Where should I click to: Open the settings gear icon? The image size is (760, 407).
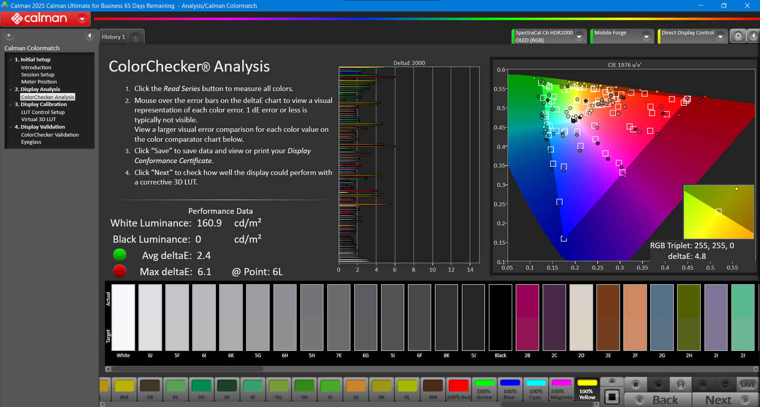[738, 36]
